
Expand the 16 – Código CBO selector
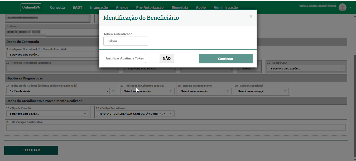pyautogui.click(x=341, y=68)
